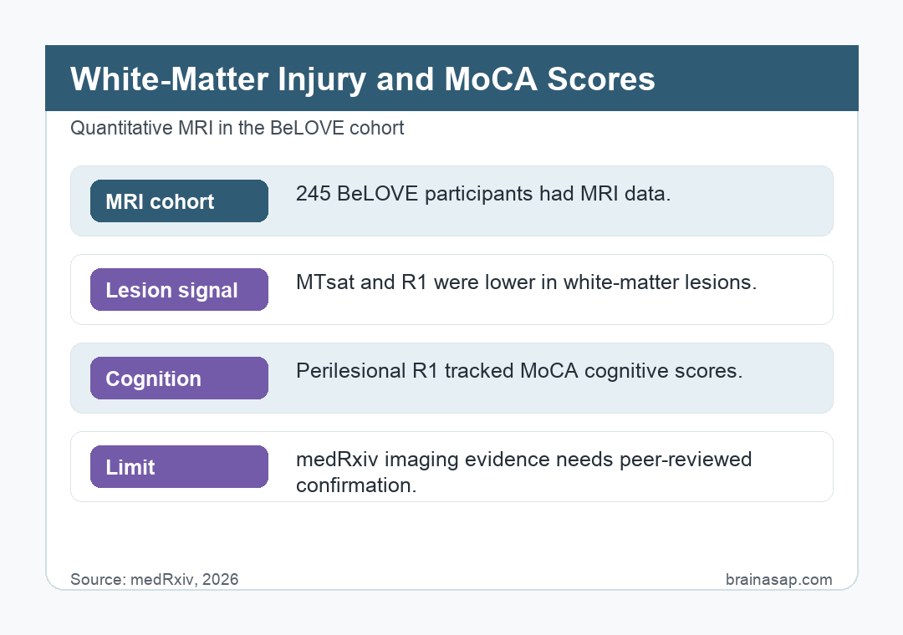Select the Limit row card
Viewport: 903px width, 635px height.
(451, 467)
